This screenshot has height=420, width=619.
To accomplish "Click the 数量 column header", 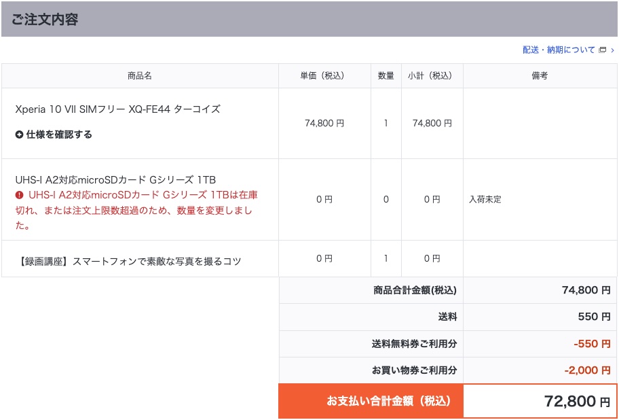I will pyautogui.click(x=386, y=76).
